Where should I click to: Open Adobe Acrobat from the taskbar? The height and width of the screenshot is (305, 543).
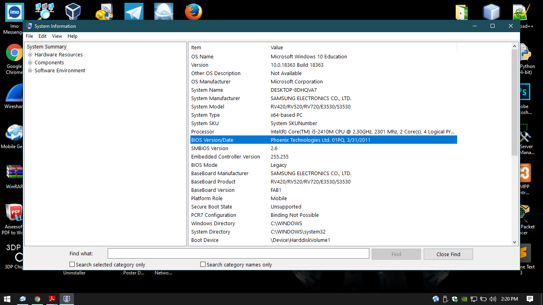pos(52,299)
